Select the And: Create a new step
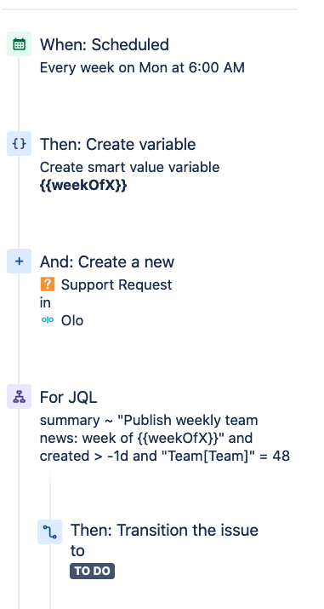324x609 pixels. click(x=107, y=261)
